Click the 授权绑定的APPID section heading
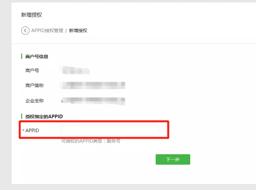 (44, 116)
